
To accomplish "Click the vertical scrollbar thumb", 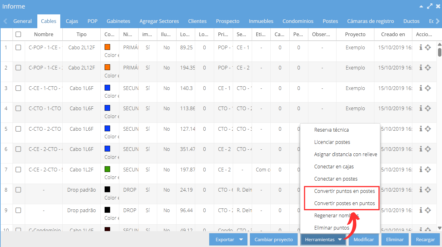I will tap(440, 52).
